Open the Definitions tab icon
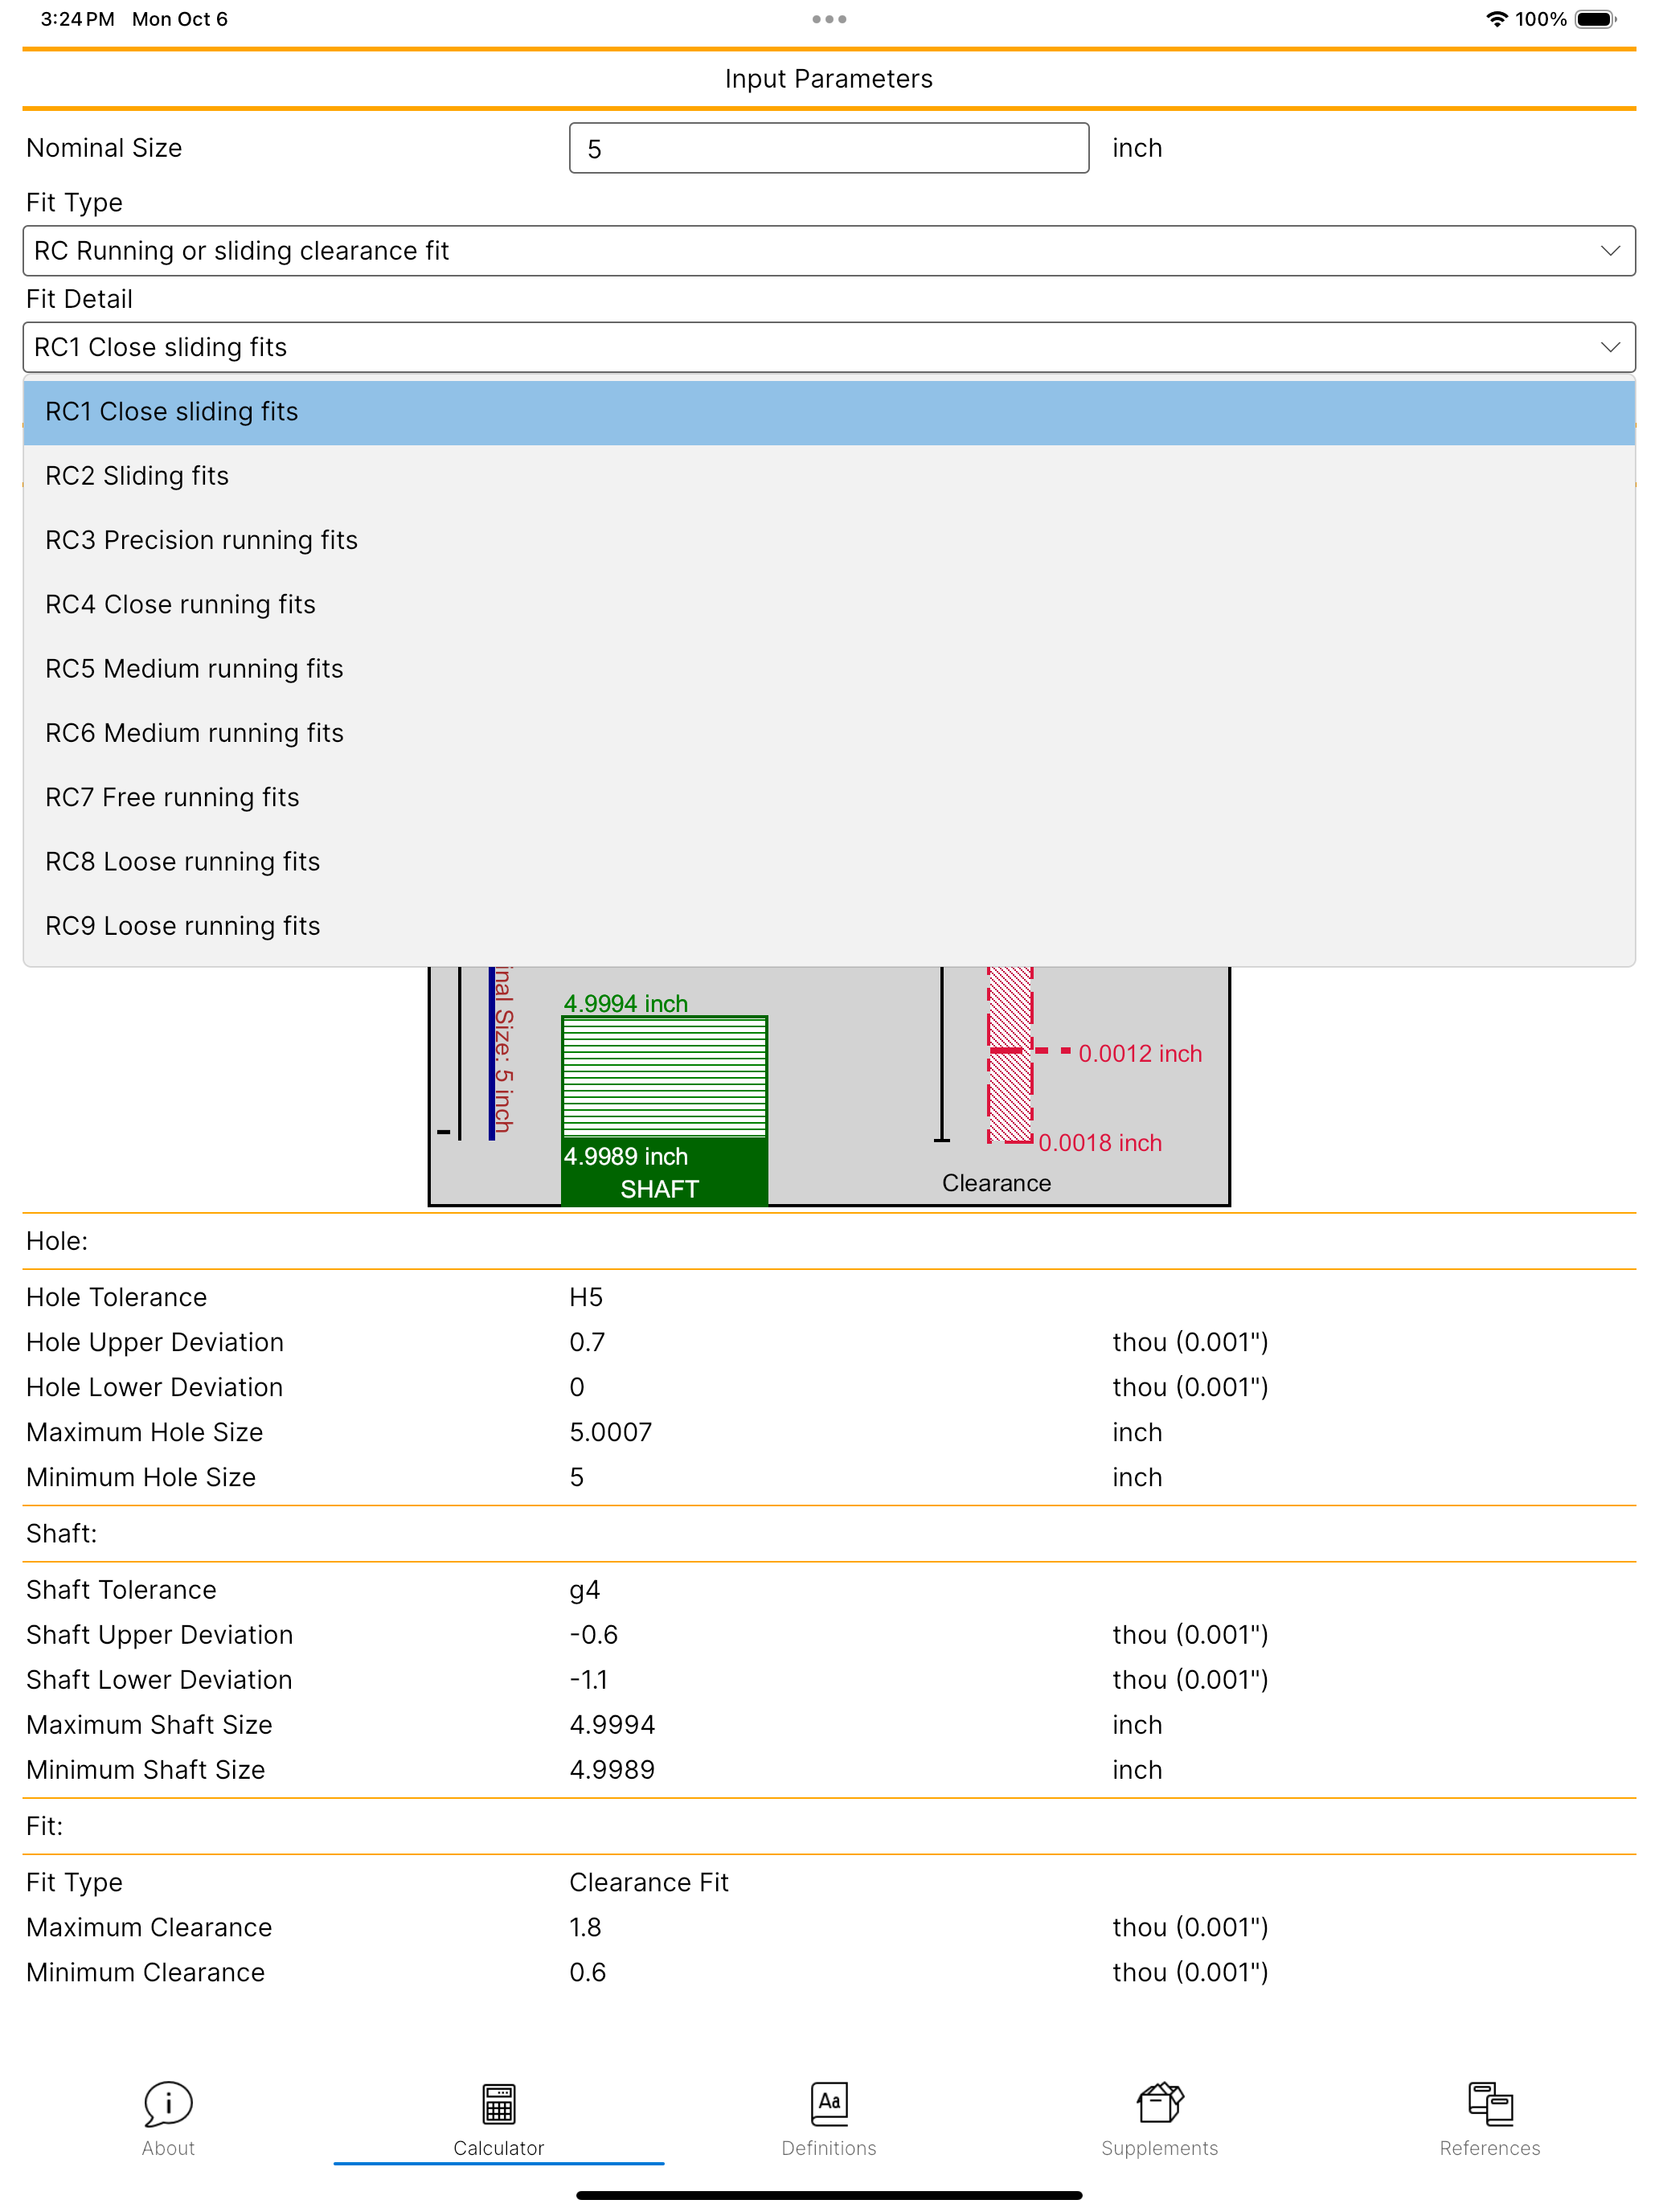Image resolution: width=1659 pixels, height=2212 pixels. (x=829, y=2103)
